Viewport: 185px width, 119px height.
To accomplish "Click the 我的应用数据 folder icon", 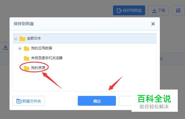I will pyautogui.click(x=27, y=49).
